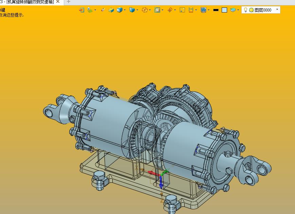Click the black line color swatch
The width and height of the screenshot is (295, 214).
pyautogui.click(x=216, y=10)
